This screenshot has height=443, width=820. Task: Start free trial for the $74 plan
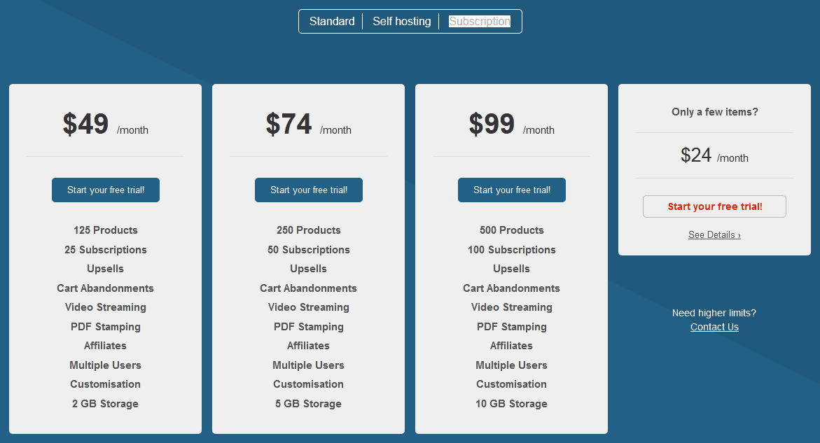coord(308,190)
